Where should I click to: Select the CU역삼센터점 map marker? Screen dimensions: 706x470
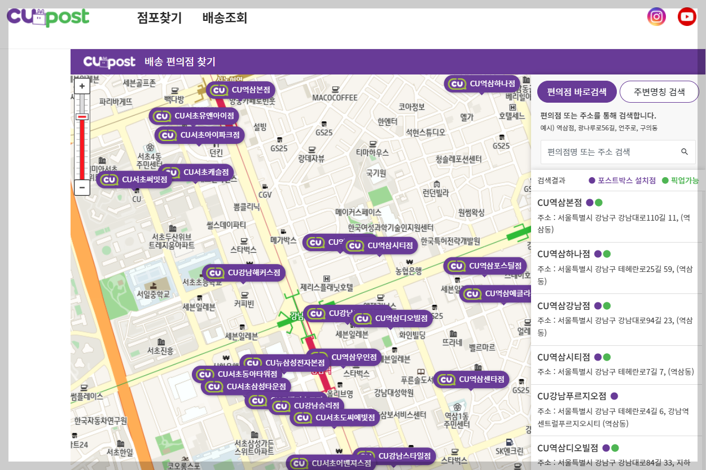pos(471,380)
